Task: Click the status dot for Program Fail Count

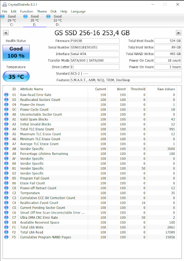Action: (x=6, y=178)
